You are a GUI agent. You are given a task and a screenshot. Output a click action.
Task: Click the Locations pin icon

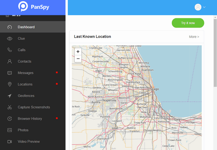coord(10,84)
